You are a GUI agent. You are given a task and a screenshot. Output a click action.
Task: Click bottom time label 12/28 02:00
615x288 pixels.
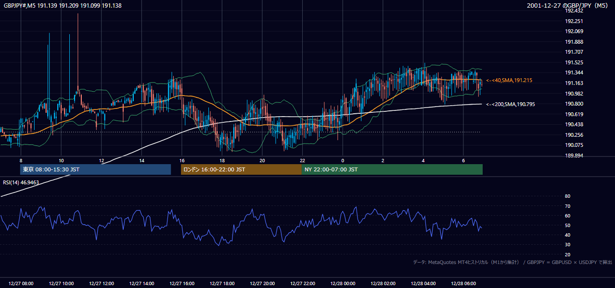pos(383,284)
